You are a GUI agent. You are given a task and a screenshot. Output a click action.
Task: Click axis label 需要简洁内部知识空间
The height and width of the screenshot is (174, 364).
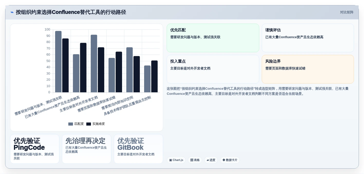coord(117,103)
